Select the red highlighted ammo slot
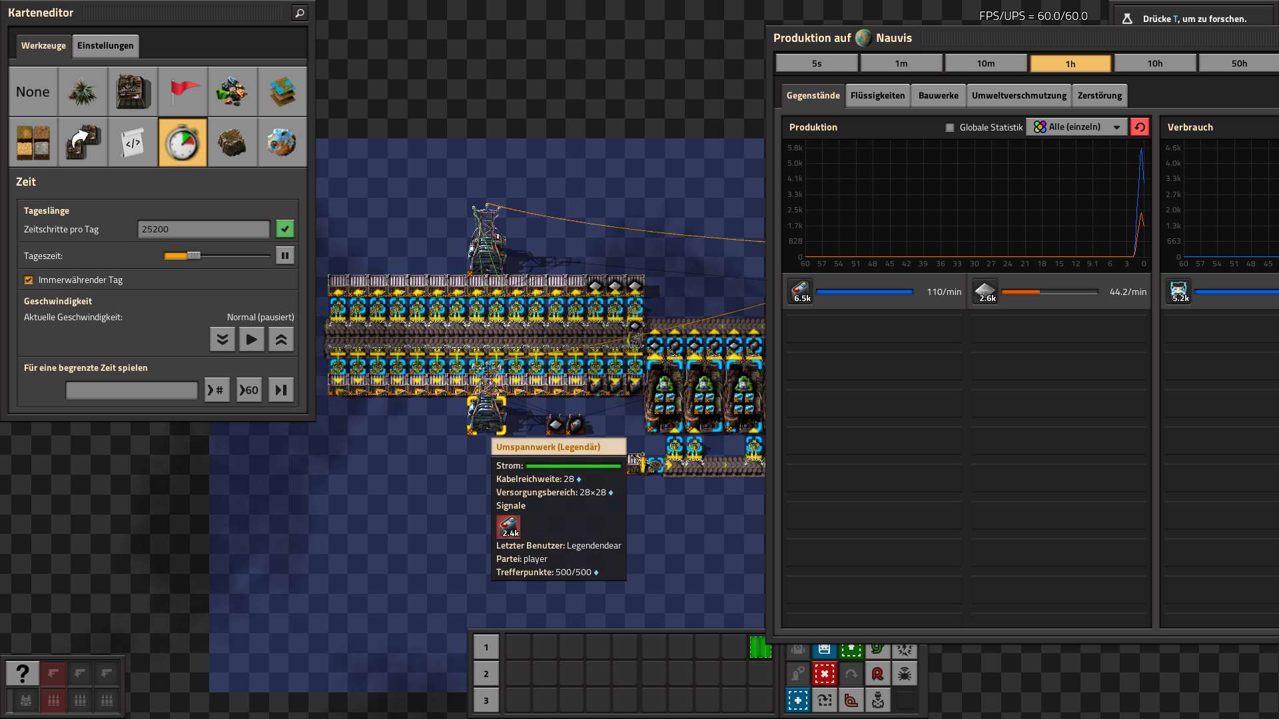Image resolution: width=1279 pixels, height=719 pixels. [x=54, y=700]
